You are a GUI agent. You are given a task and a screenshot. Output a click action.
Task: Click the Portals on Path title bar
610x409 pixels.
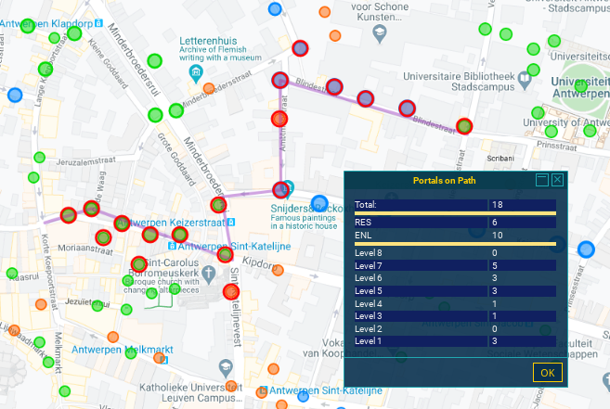[x=445, y=181]
